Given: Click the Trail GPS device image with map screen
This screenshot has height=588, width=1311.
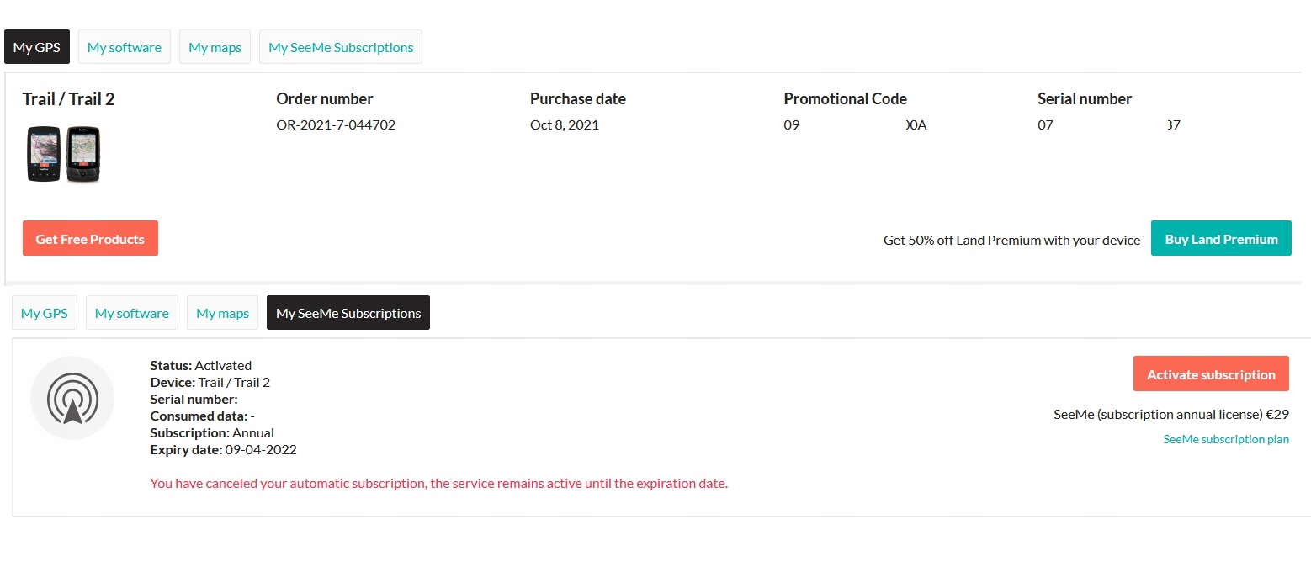Looking at the screenshot, I should (x=43, y=154).
